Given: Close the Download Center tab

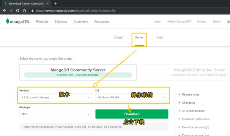Looking at the screenshot, I should click(48, 4).
